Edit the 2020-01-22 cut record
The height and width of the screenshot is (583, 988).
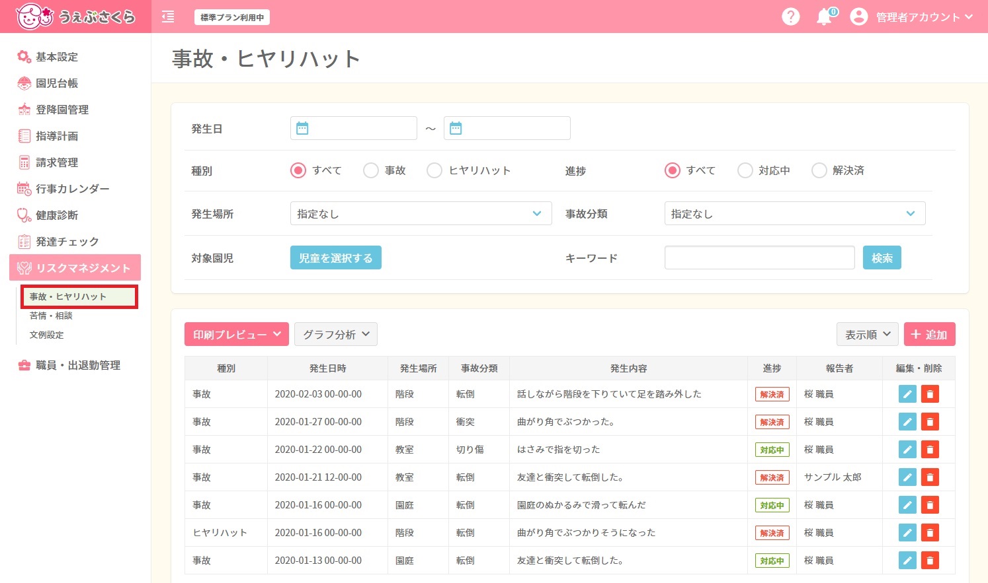pos(907,450)
